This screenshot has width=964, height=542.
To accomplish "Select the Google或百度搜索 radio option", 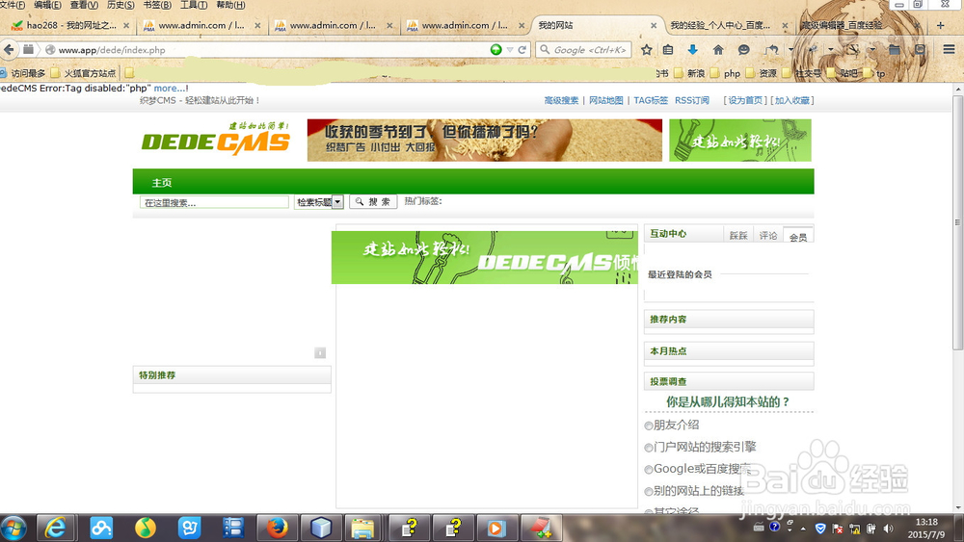I will point(649,470).
